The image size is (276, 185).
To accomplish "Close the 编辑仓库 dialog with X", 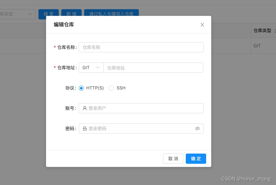I will coord(202,25).
